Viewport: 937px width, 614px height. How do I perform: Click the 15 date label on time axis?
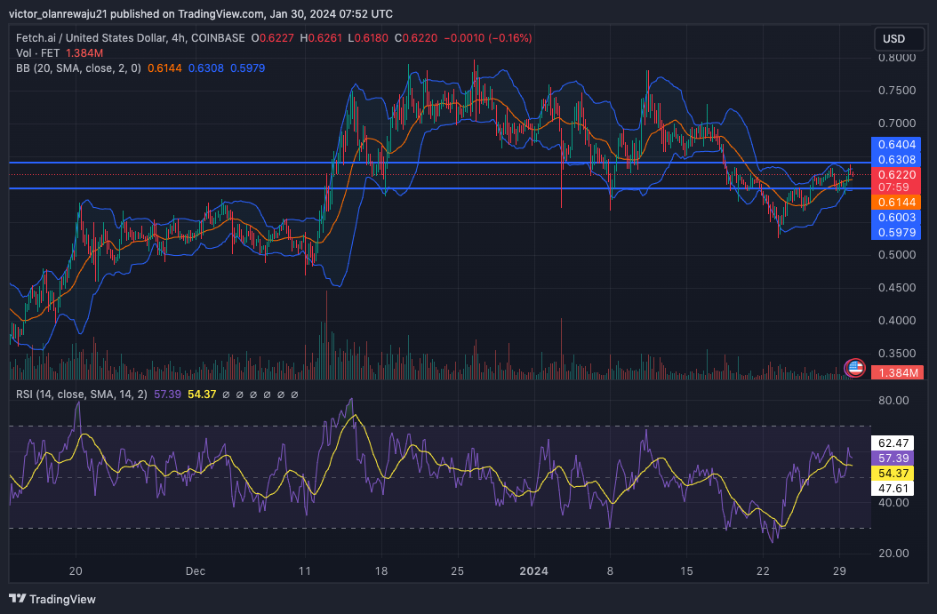[686, 571]
